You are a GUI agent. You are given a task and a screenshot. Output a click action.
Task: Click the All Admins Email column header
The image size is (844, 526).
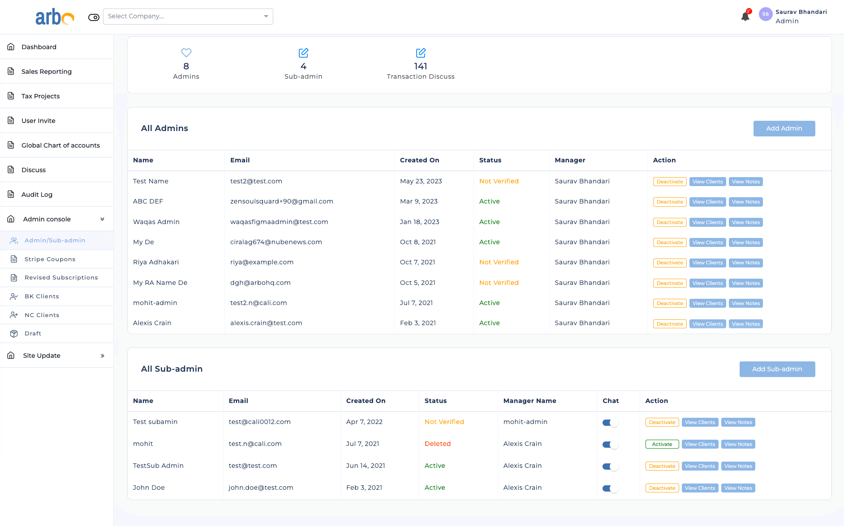(x=240, y=160)
